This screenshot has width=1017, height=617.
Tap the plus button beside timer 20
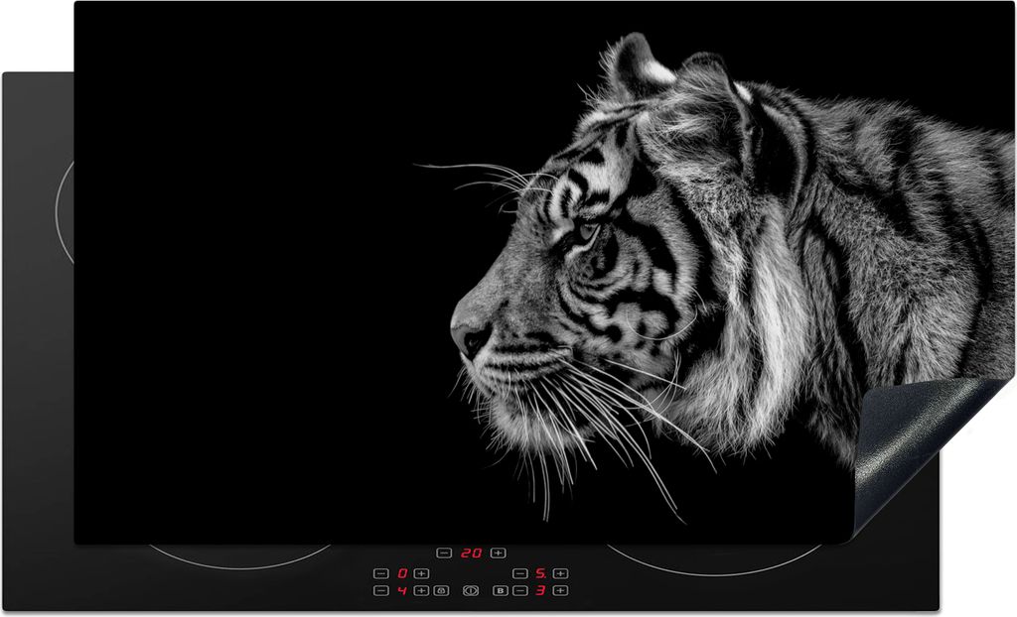click(x=499, y=553)
